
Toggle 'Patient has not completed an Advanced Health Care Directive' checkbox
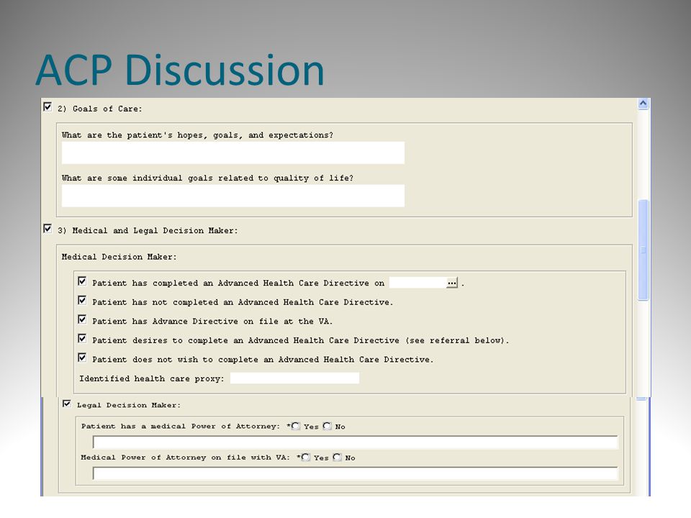(x=82, y=301)
